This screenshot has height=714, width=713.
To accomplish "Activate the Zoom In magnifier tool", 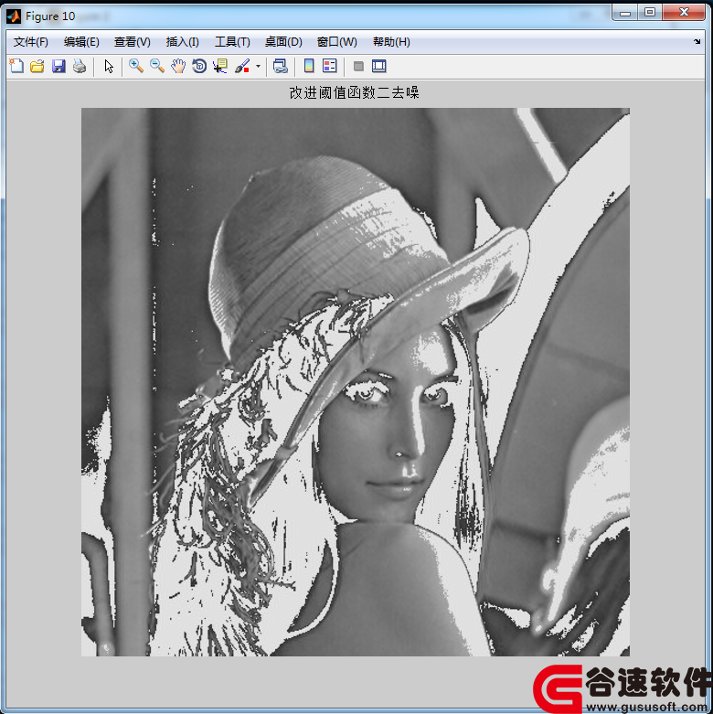I will (x=135, y=66).
